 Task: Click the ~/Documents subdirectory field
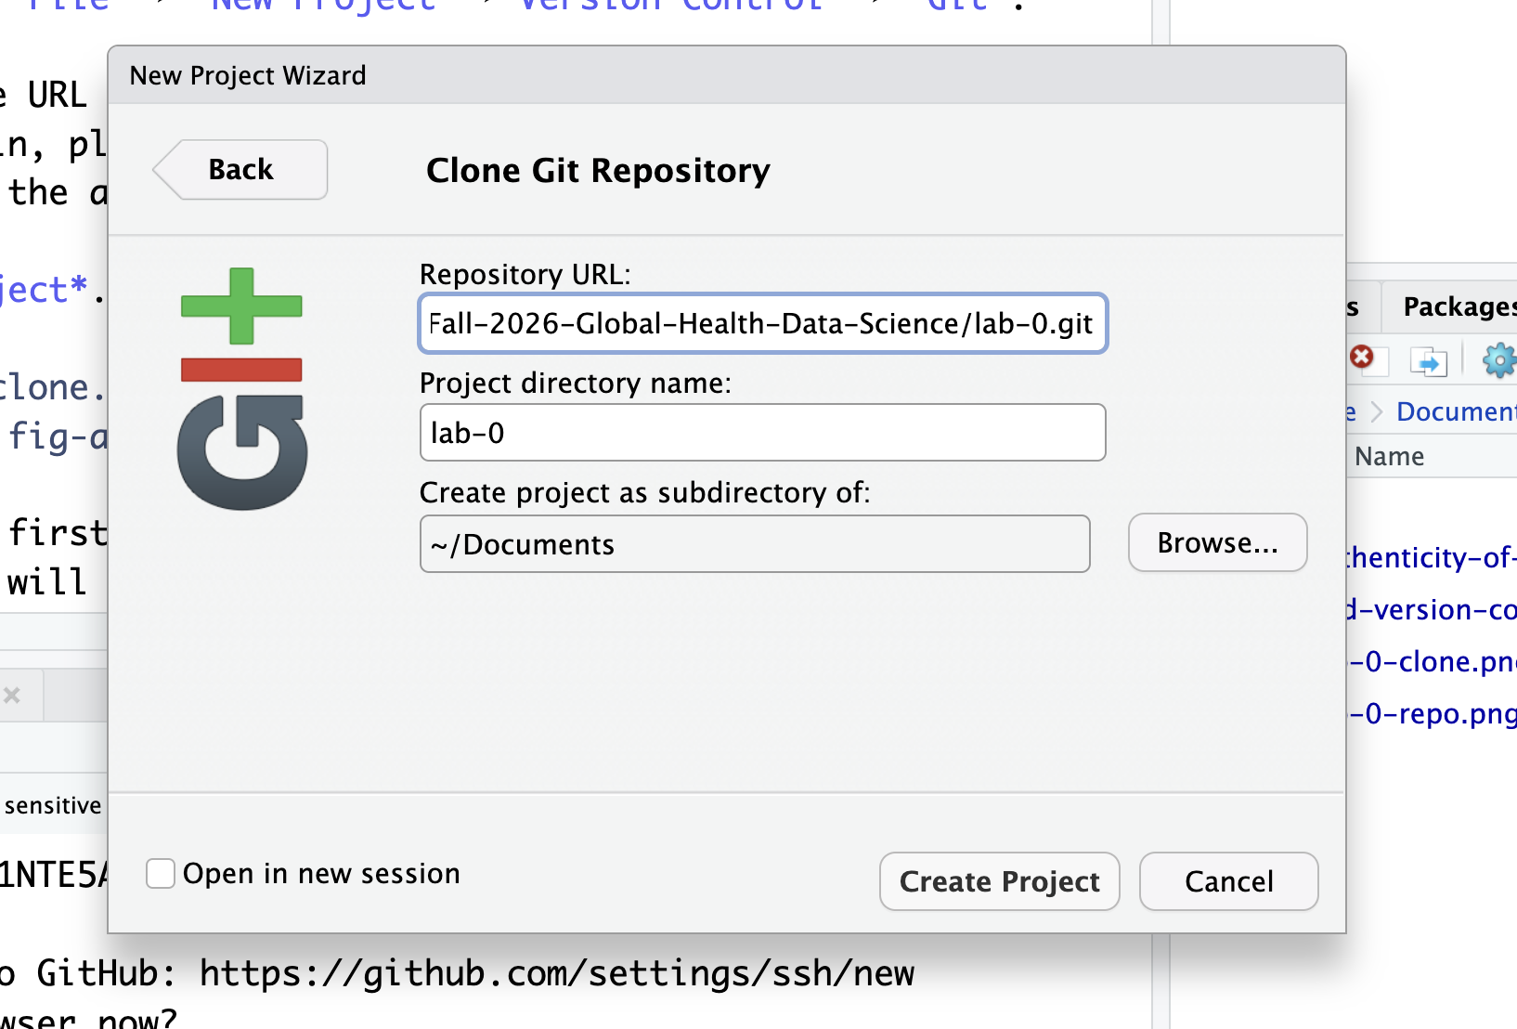click(755, 544)
